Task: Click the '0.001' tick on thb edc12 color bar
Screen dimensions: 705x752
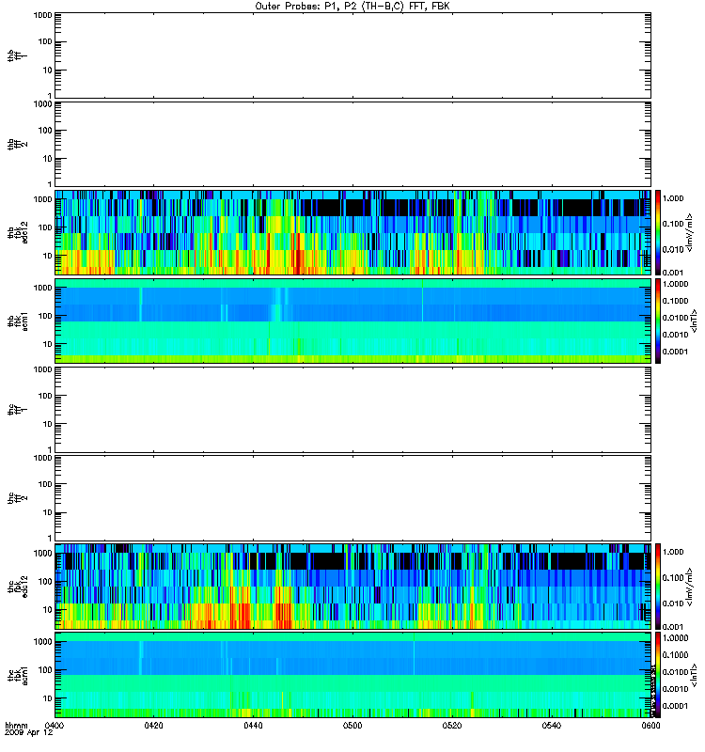Action: pos(673,273)
